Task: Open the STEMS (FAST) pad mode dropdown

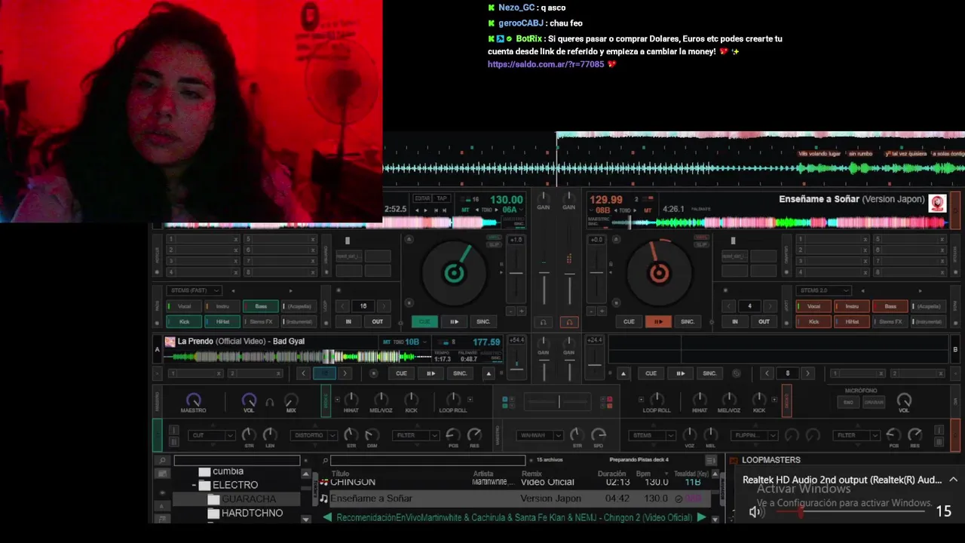Action: pyautogui.click(x=195, y=290)
